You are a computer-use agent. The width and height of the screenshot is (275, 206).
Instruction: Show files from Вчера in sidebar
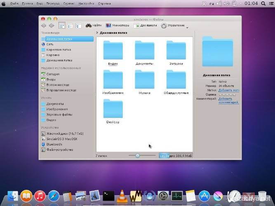50,79
